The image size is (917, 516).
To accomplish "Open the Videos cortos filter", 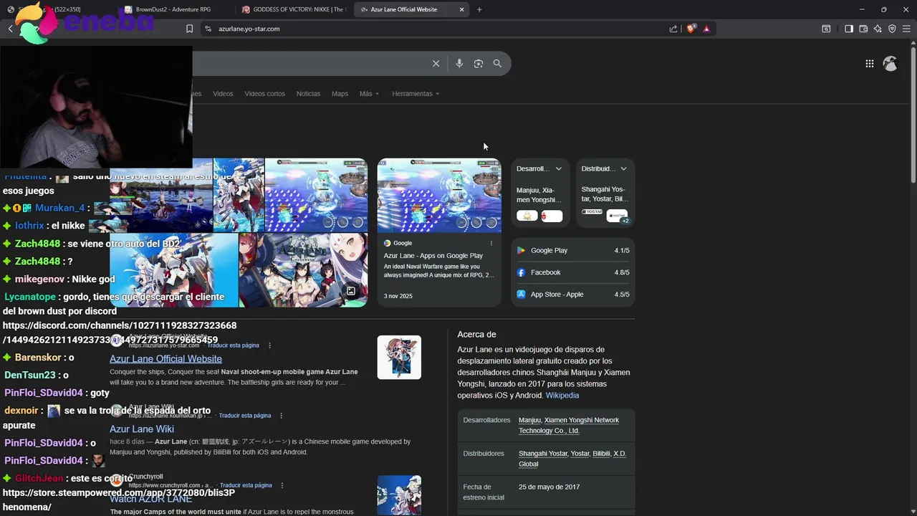I will [264, 94].
